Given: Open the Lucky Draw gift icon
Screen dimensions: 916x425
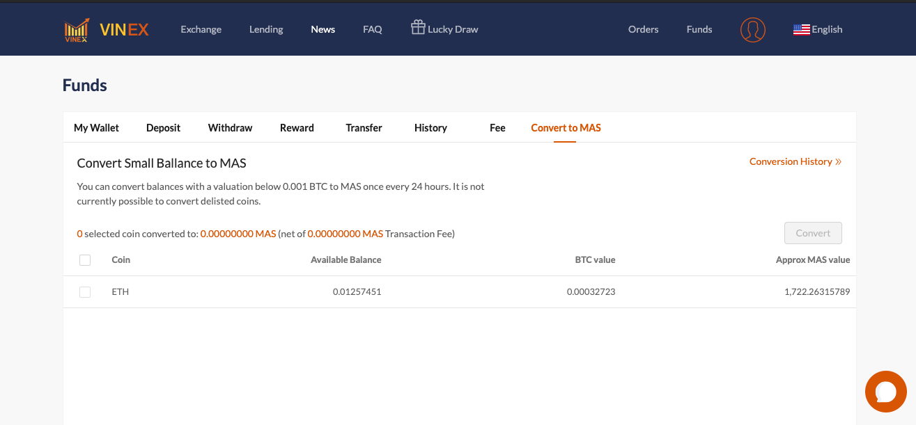Looking at the screenshot, I should click(x=418, y=27).
